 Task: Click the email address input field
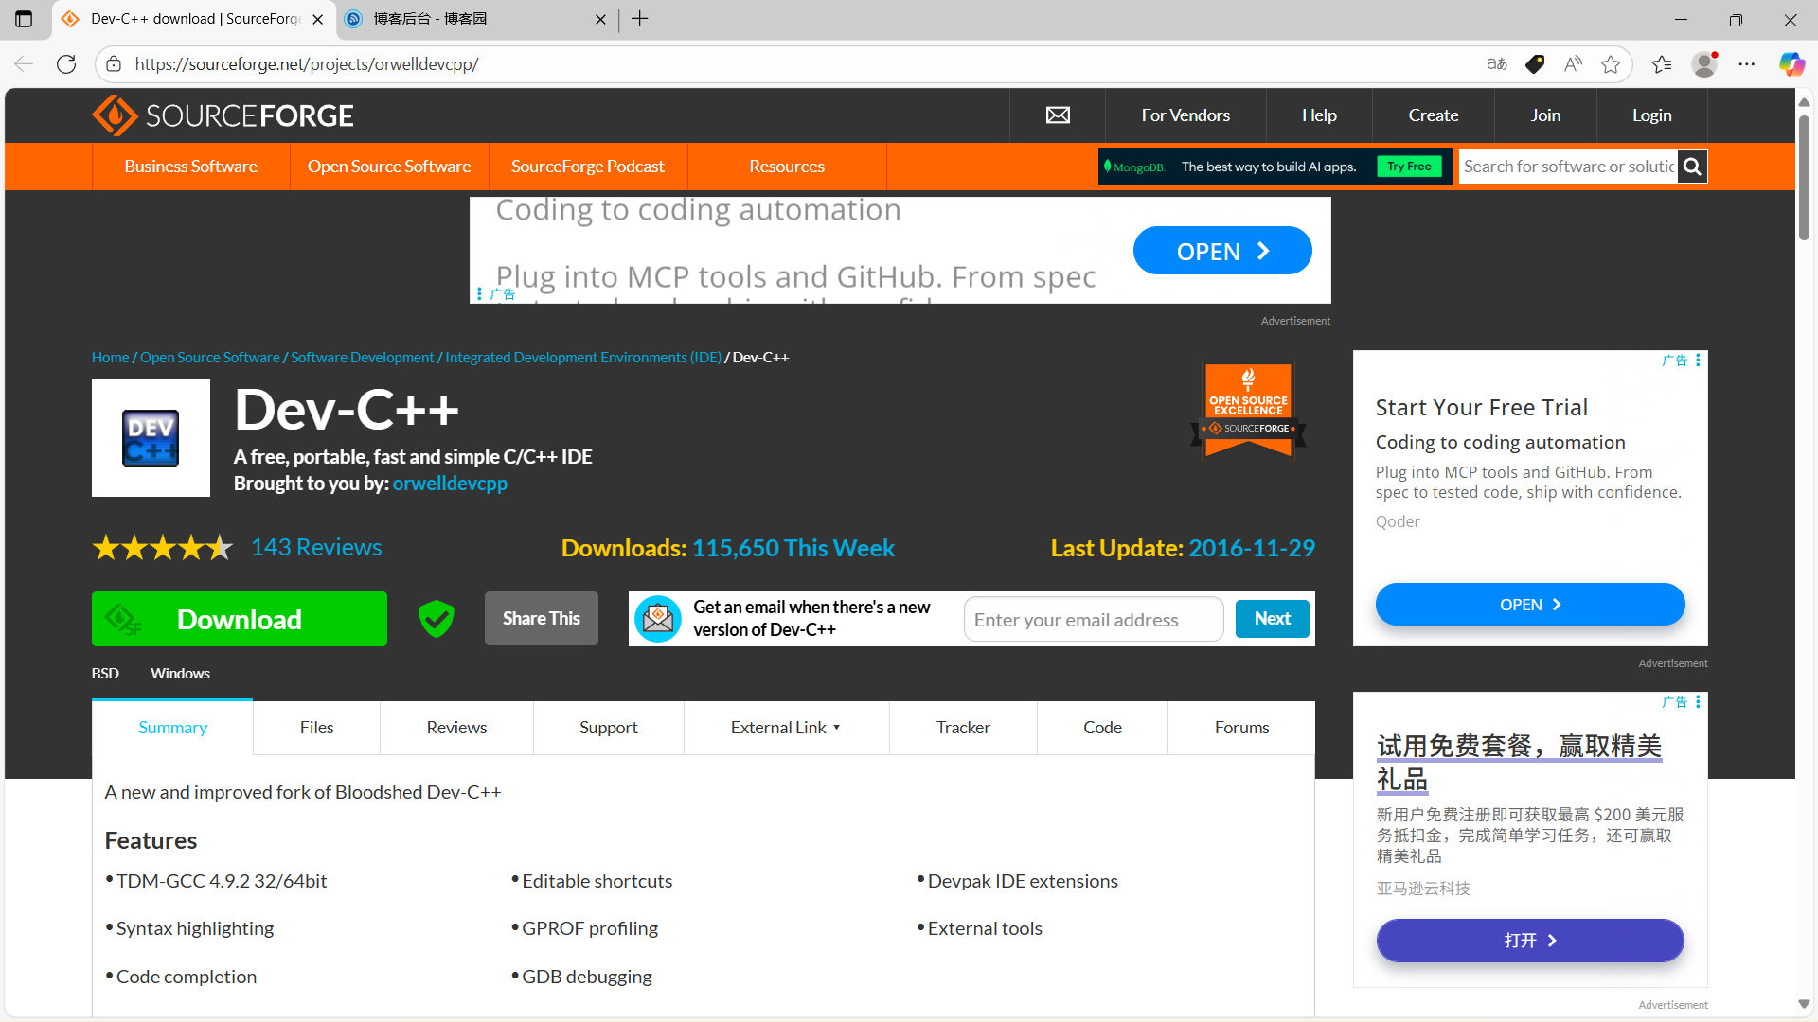click(1094, 620)
